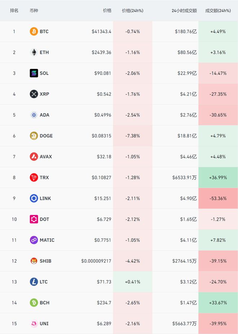The height and width of the screenshot is (334, 238).
Task: Click the Bitcoin BTC coin icon
Action: point(34,31)
